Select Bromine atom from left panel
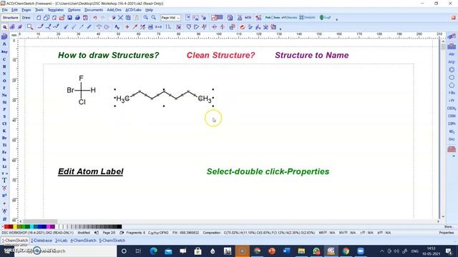The height and width of the screenshot is (257, 458). coord(4,138)
